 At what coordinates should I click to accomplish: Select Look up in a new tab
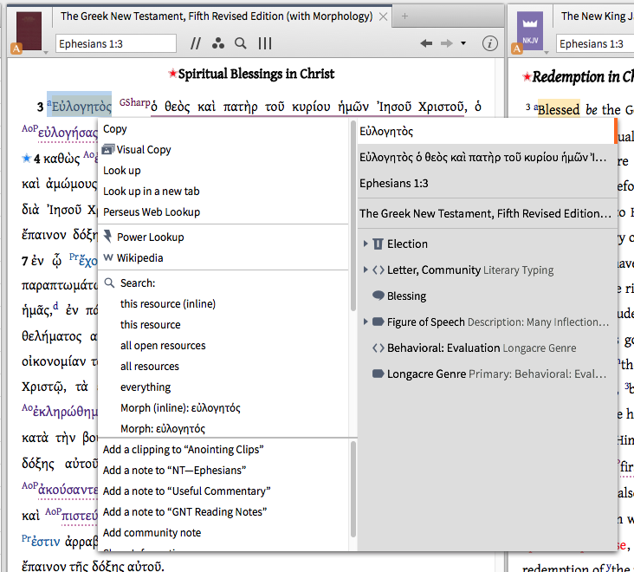(x=152, y=192)
